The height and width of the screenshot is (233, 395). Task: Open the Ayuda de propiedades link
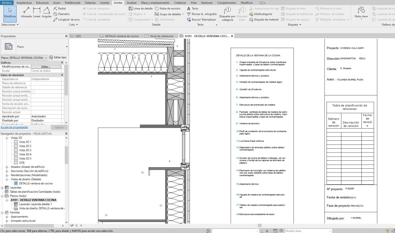point(14,127)
